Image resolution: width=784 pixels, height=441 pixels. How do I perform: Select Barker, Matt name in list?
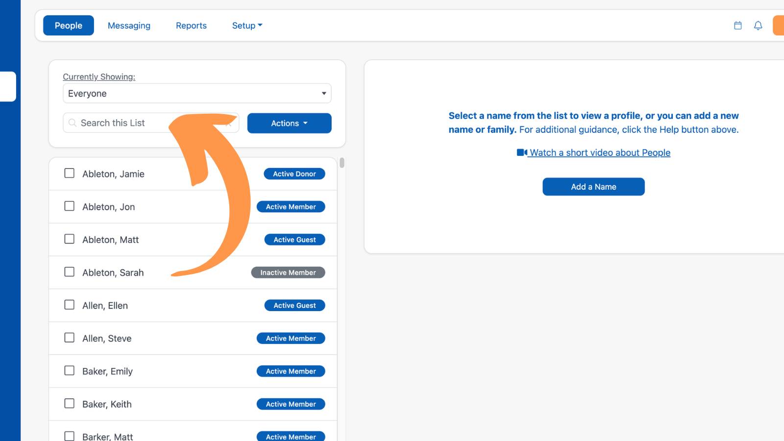point(107,437)
